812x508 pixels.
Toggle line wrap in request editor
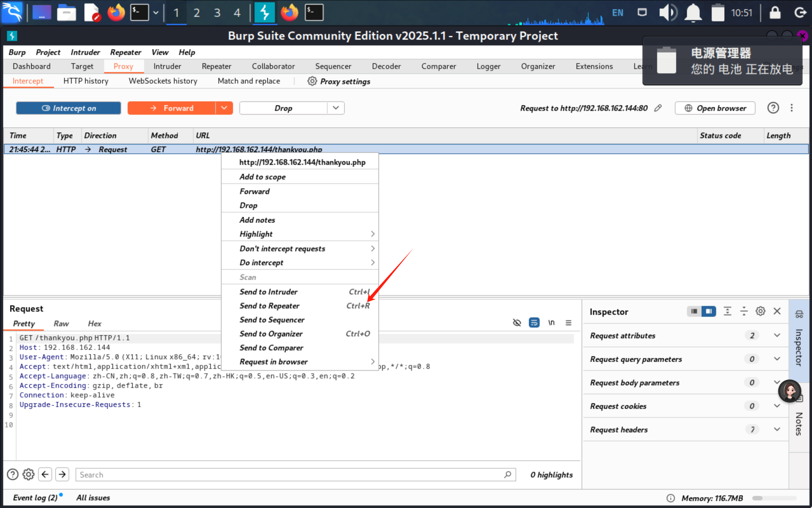point(534,322)
